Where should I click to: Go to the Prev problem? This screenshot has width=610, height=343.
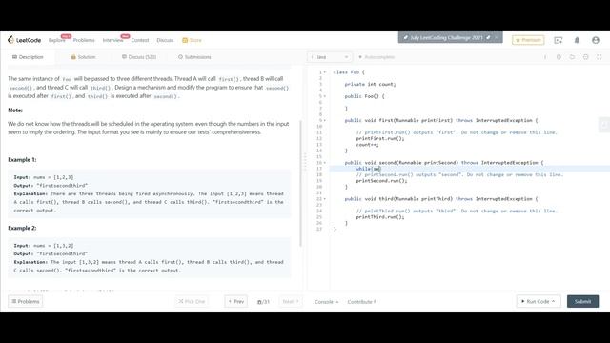click(235, 301)
